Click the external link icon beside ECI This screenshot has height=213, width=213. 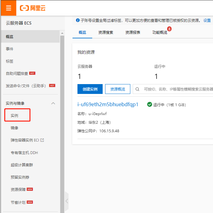coord(42,140)
